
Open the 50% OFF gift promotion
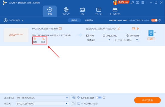[121, 2]
